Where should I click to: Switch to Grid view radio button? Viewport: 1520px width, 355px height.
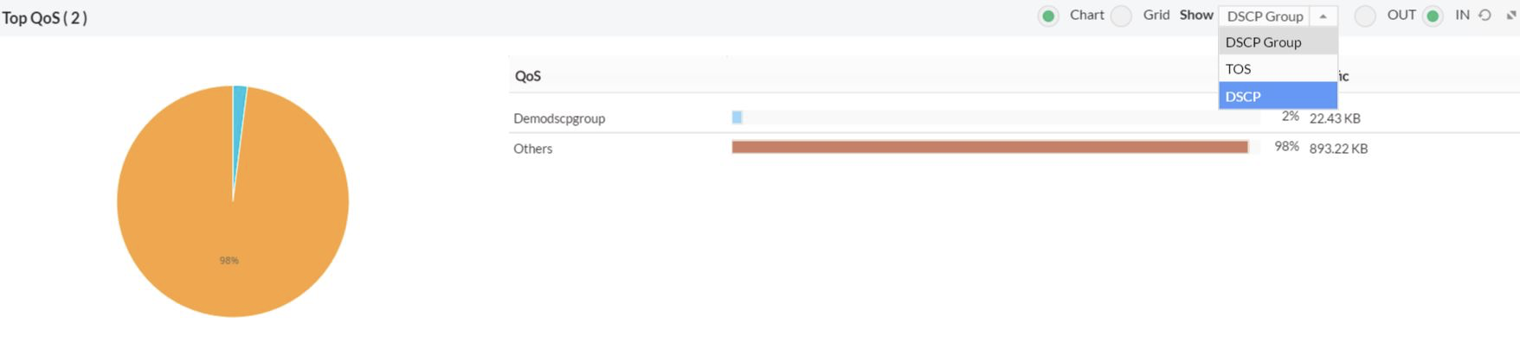click(1121, 16)
